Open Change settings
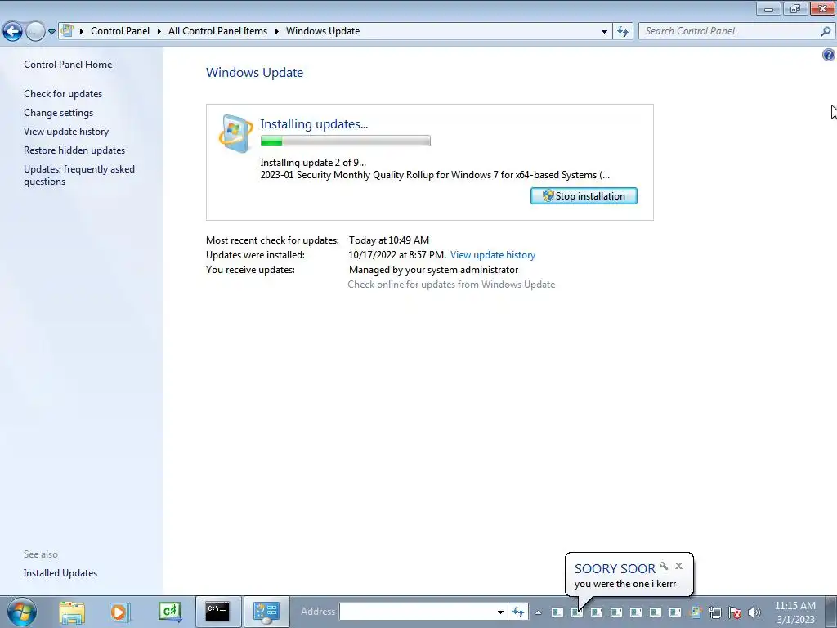The height and width of the screenshot is (628, 837). coord(58,113)
